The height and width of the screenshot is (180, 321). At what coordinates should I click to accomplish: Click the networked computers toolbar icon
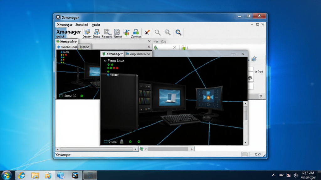coord(97,32)
